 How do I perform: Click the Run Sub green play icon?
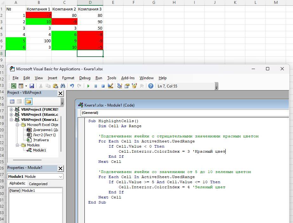tap(88, 86)
